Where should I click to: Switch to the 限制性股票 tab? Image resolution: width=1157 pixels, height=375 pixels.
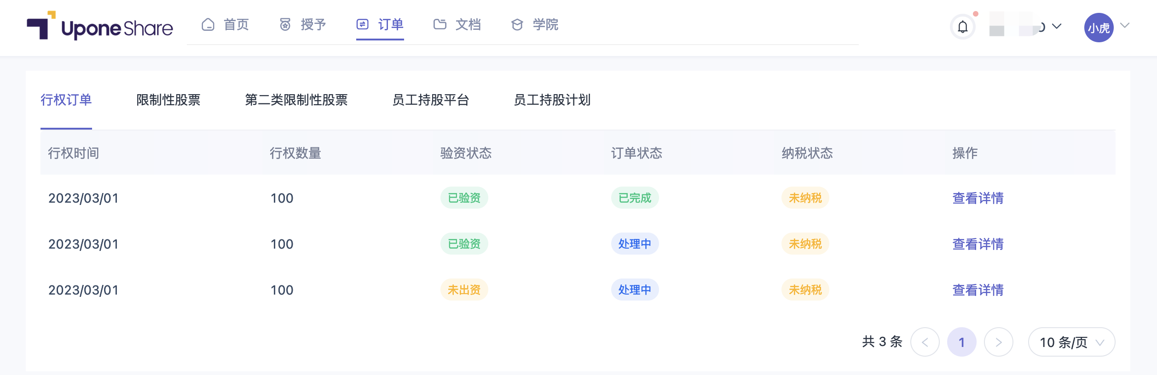(168, 100)
